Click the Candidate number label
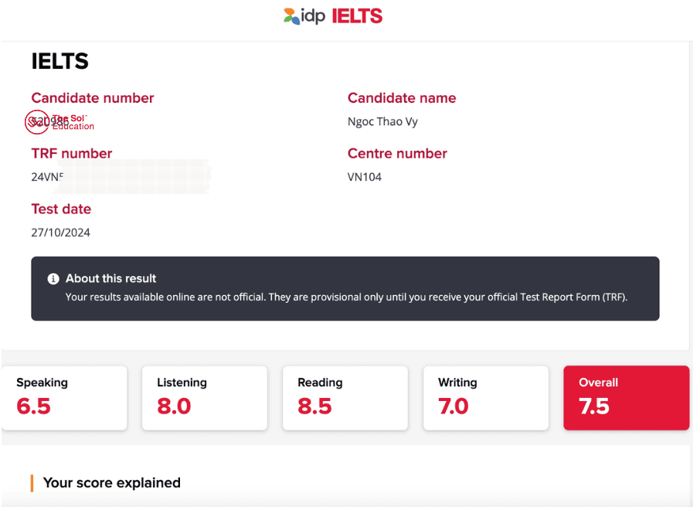This screenshot has height=507, width=700. (x=93, y=98)
